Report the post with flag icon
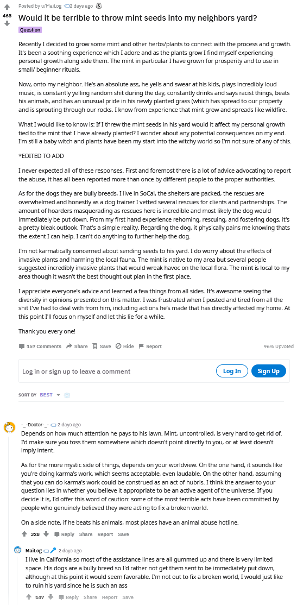 (x=150, y=346)
